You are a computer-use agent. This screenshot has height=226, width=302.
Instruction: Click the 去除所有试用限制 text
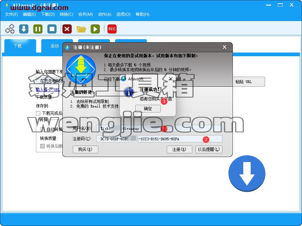pyautogui.click(x=93, y=101)
